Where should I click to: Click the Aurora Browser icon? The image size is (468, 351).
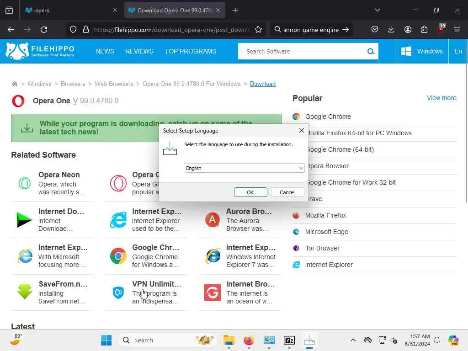tap(212, 220)
